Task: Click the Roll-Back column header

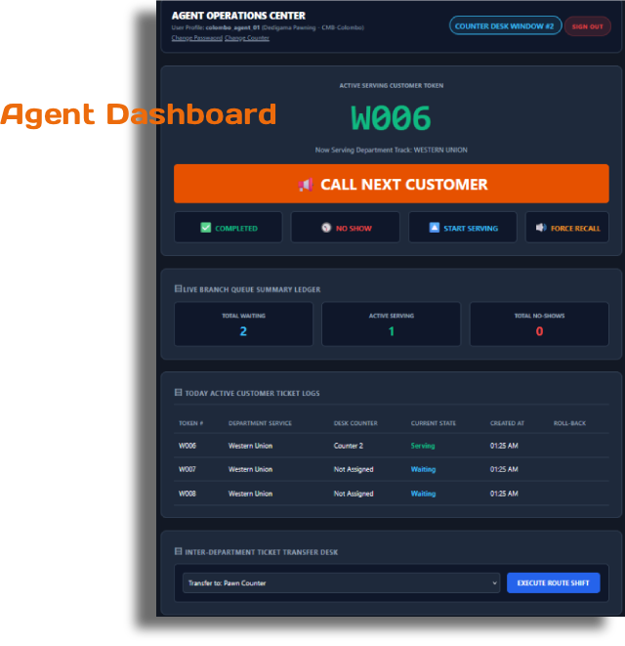Action: (x=569, y=423)
